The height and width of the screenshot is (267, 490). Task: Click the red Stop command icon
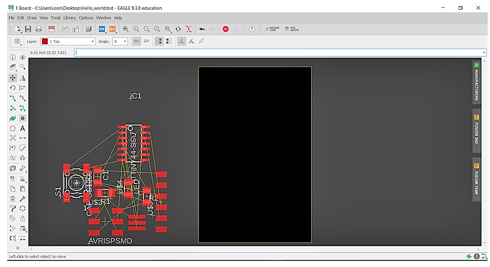point(226,29)
